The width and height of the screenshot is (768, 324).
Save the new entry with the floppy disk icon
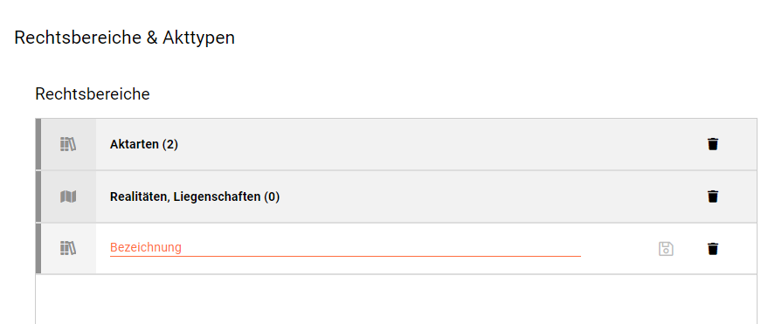[x=666, y=249]
